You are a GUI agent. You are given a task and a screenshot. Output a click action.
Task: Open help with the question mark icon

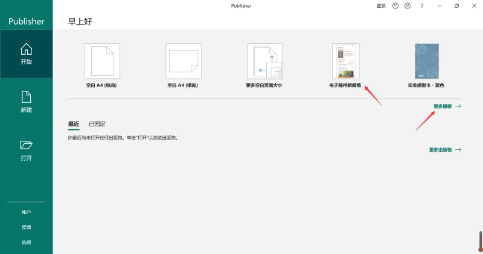click(x=421, y=6)
